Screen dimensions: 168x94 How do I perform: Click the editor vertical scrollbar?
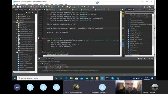point(121,33)
